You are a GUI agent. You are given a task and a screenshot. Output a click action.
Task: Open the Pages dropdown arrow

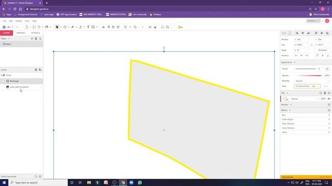(x=9, y=39)
